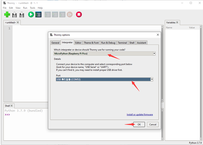This screenshot has width=203, height=145.
Task: Click the Resume debug icon
Action: click(x=70, y=14)
